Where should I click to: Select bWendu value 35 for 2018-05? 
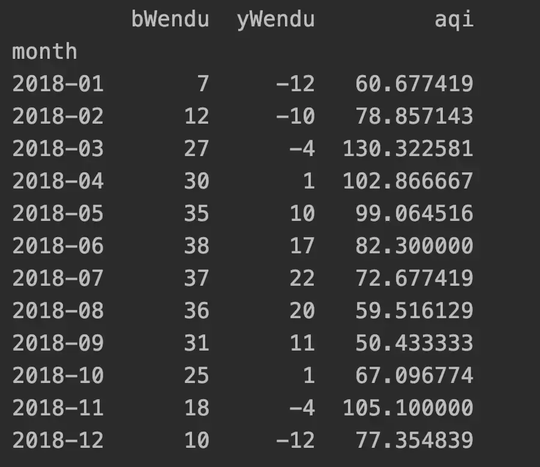click(x=196, y=214)
